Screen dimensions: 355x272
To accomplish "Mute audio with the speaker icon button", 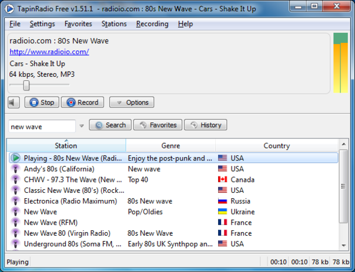I will (x=14, y=103).
